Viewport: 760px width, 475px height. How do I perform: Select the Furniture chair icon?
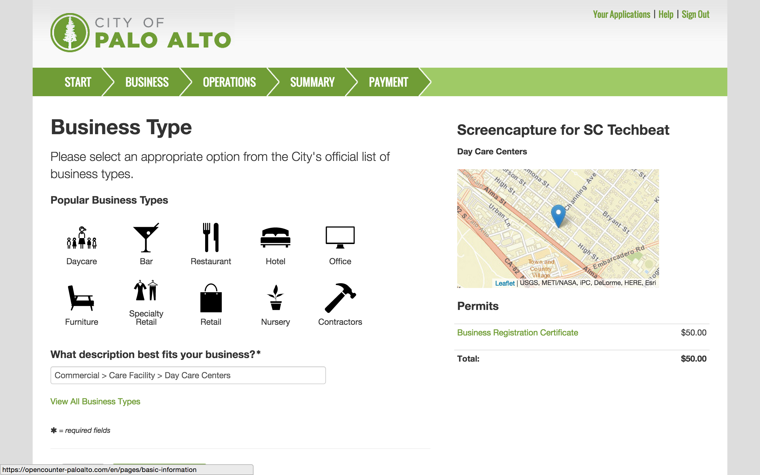pos(82,298)
